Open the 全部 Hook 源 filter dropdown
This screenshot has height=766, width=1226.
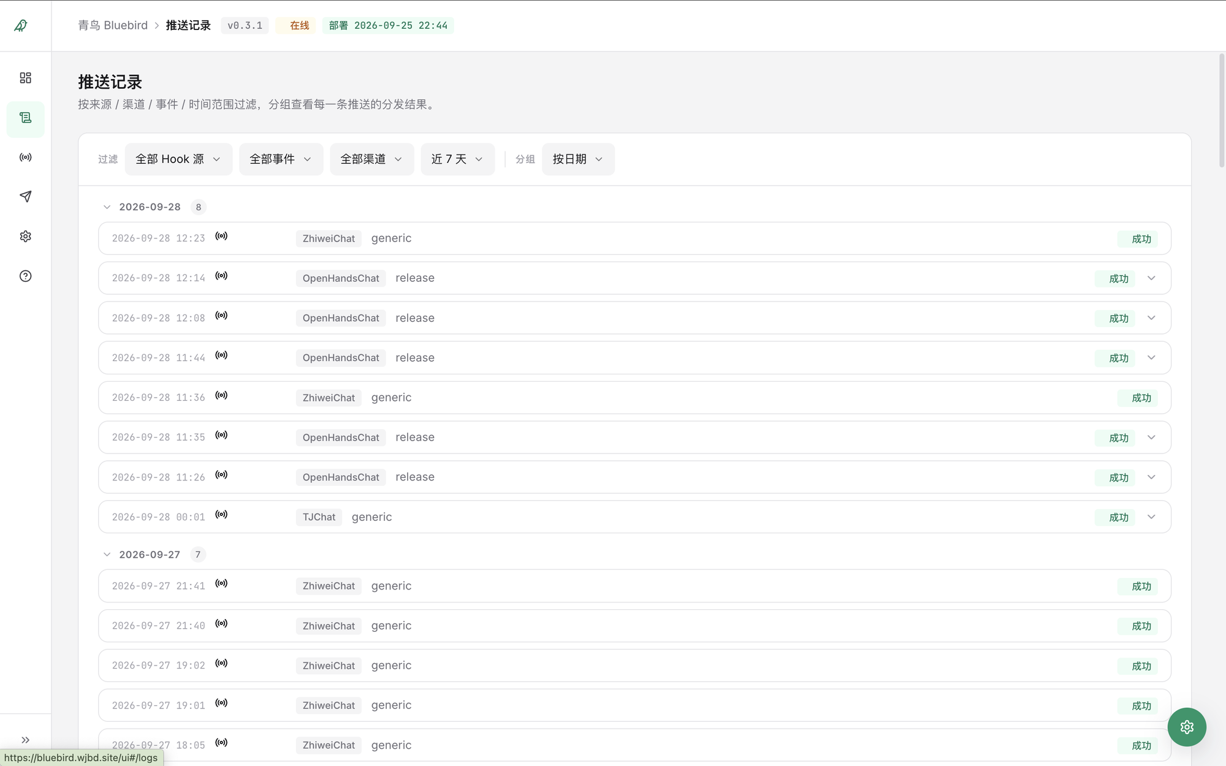click(x=178, y=159)
